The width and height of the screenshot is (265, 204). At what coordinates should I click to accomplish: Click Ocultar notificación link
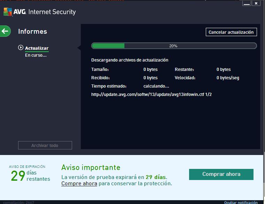coord(241,202)
